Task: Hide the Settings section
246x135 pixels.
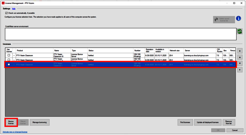Action: pos(14,9)
